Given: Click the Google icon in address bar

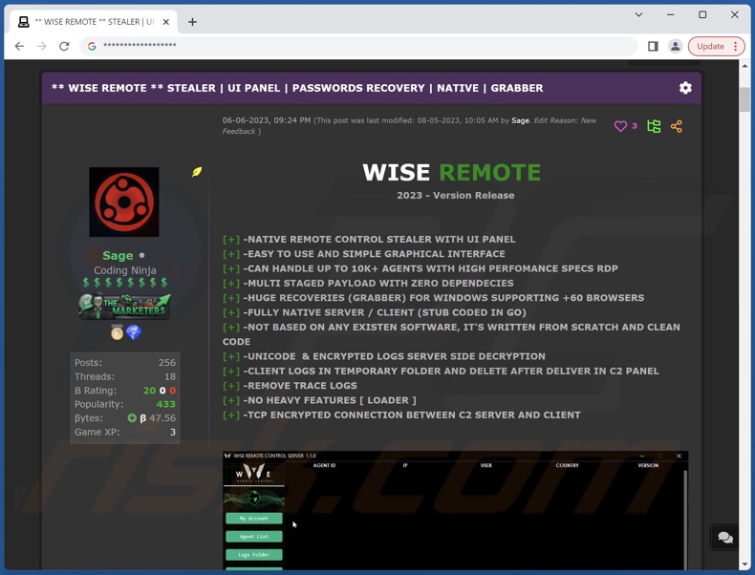Looking at the screenshot, I should pyautogui.click(x=92, y=46).
